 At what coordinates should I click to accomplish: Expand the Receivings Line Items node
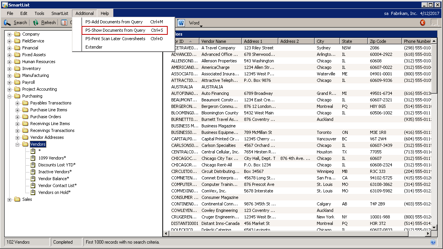point(17,124)
